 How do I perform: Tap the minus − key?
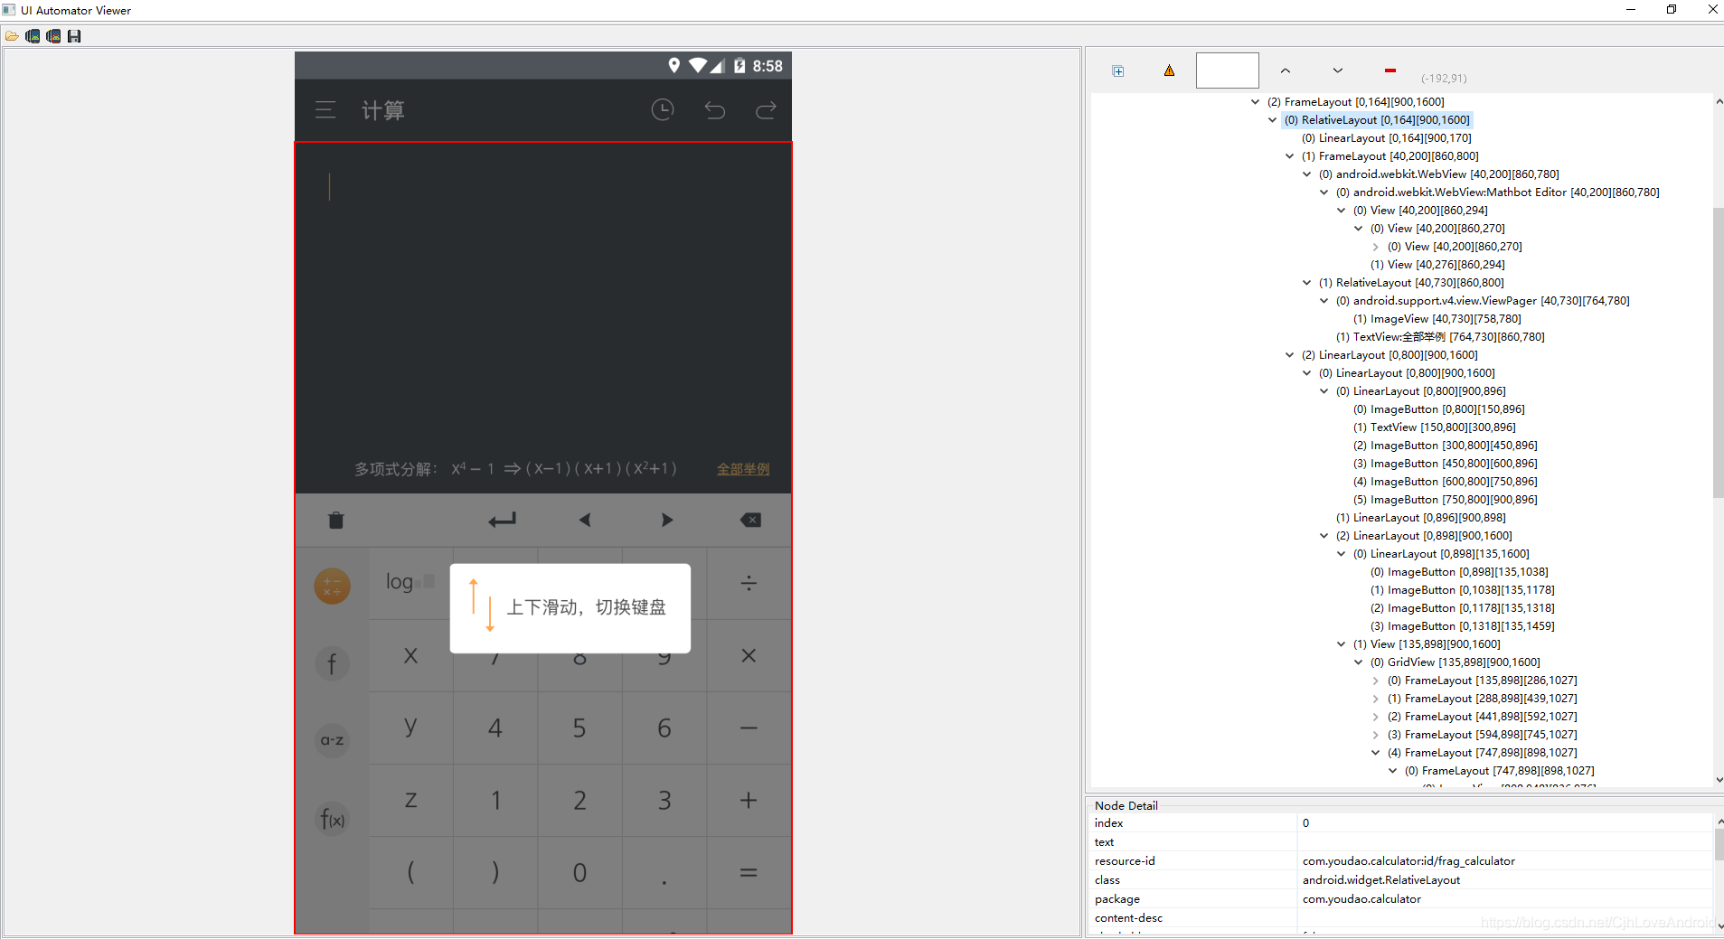click(749, 728)
